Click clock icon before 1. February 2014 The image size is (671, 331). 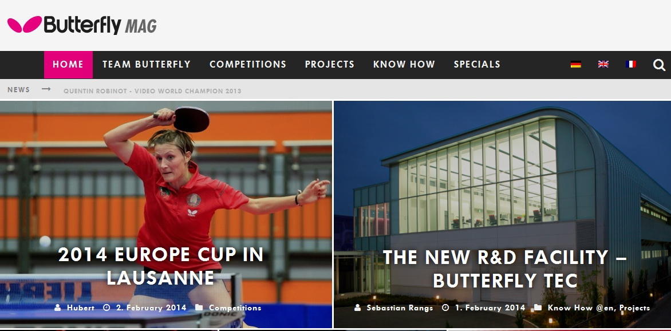point(445,308)
